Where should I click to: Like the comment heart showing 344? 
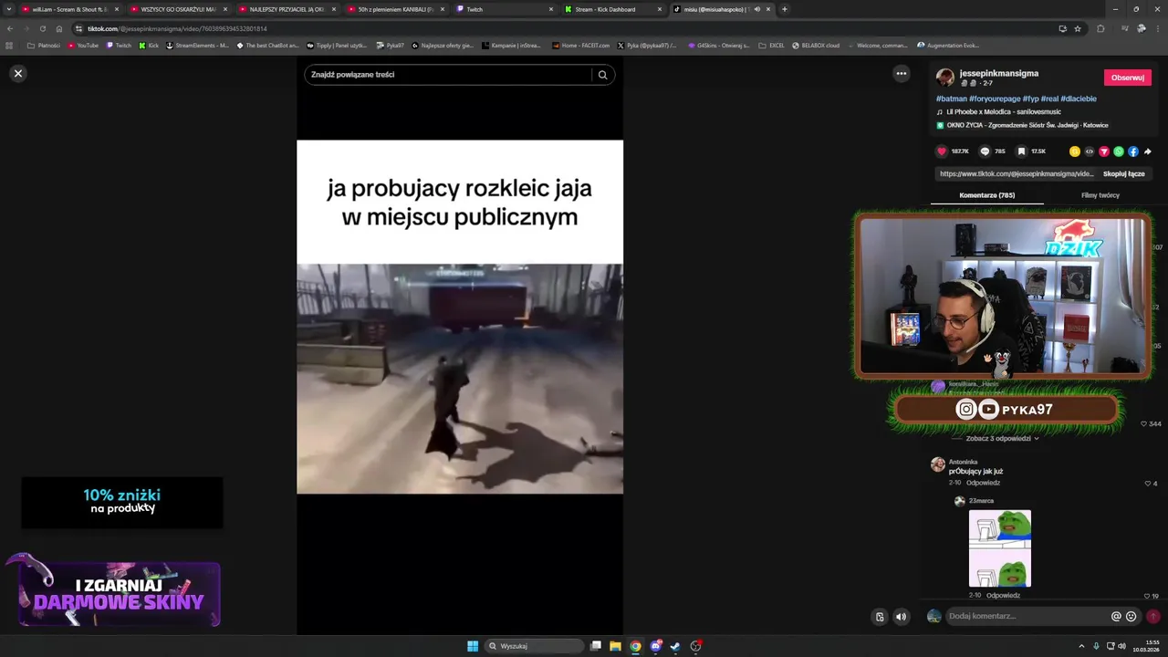point(1144,424)
